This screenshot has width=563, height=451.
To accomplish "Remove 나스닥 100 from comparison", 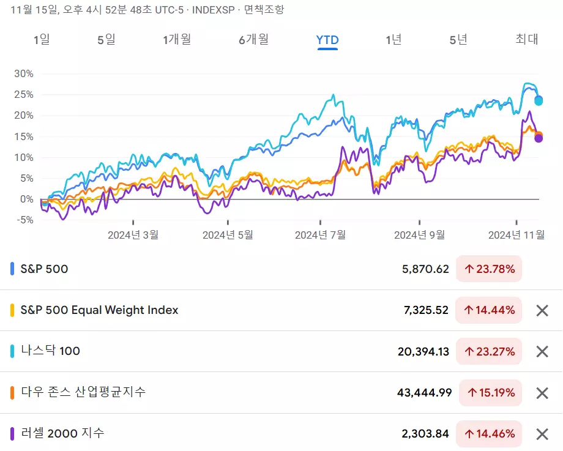I will coord(542,351).
